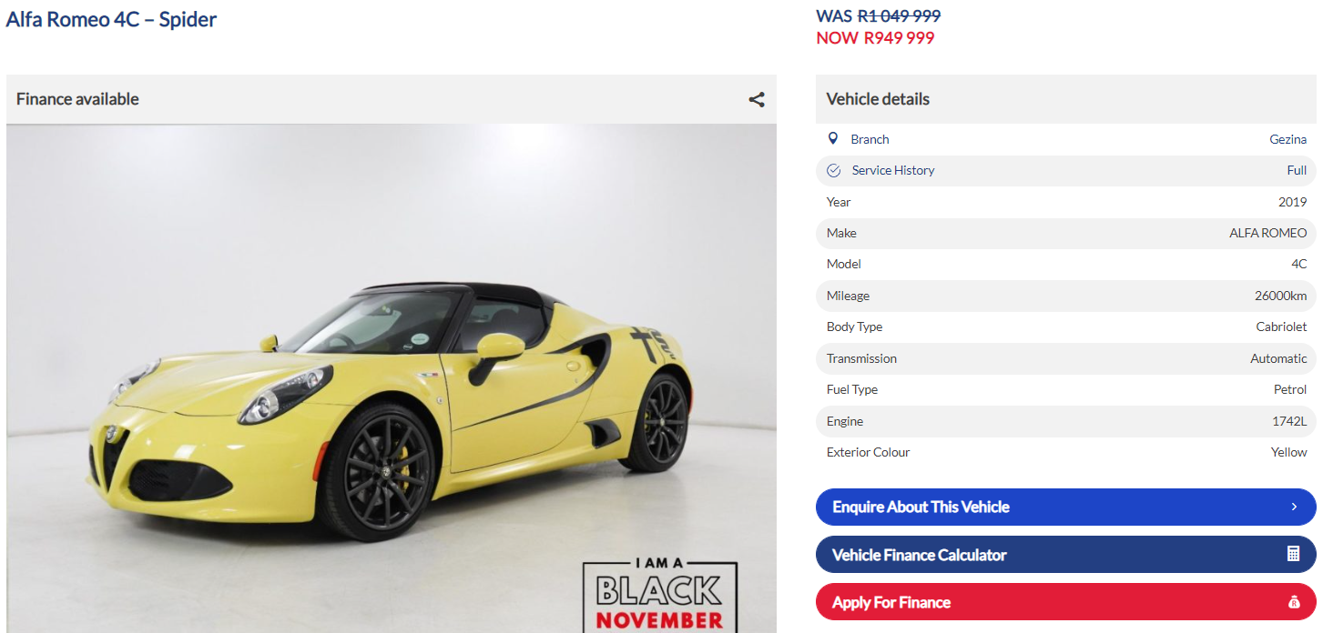
Task: Click the share icon above the car photo
Action: 757,99
